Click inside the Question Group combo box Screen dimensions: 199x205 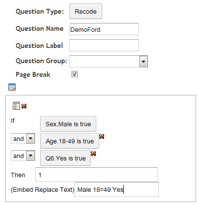[x=105, y=61]
